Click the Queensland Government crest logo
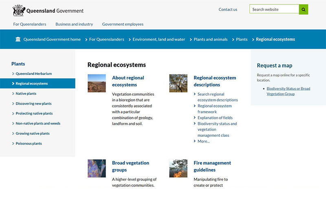 tap(19, 11)
